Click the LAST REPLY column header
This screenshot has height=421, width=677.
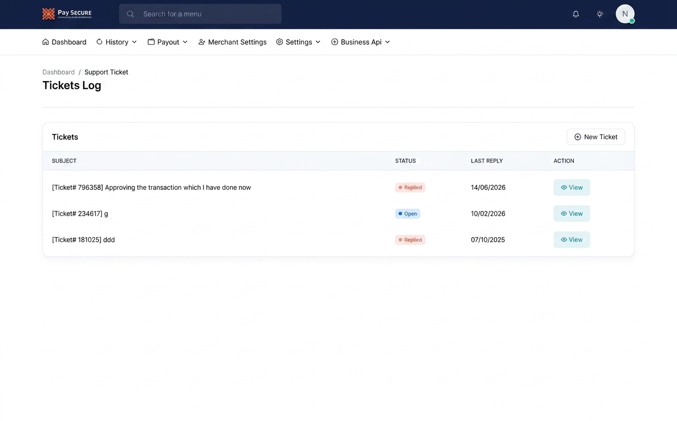coord(487,161)
